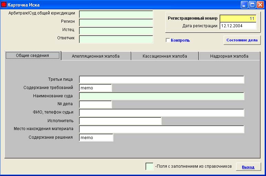Click the green legend color swatch
Screen dimensions: 266x176
150,166
